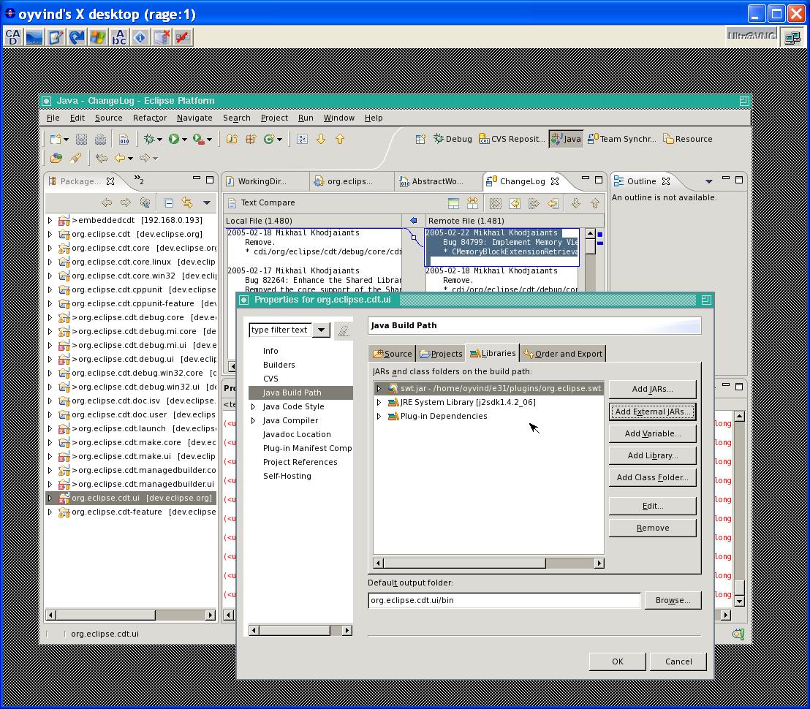Click the Browse... button for output folder
This screenshot has height=709, width=810.
(x=673, y=601)
